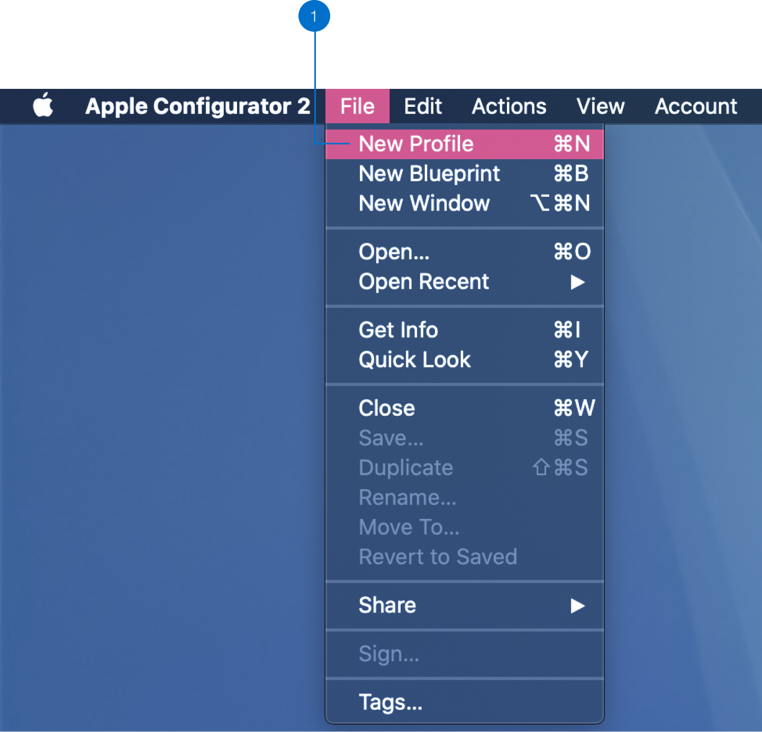Select New Window menu item
Image resolution: width=762 pixels, height=732 pixels.
pyautogui.click(x=465, y=203)
